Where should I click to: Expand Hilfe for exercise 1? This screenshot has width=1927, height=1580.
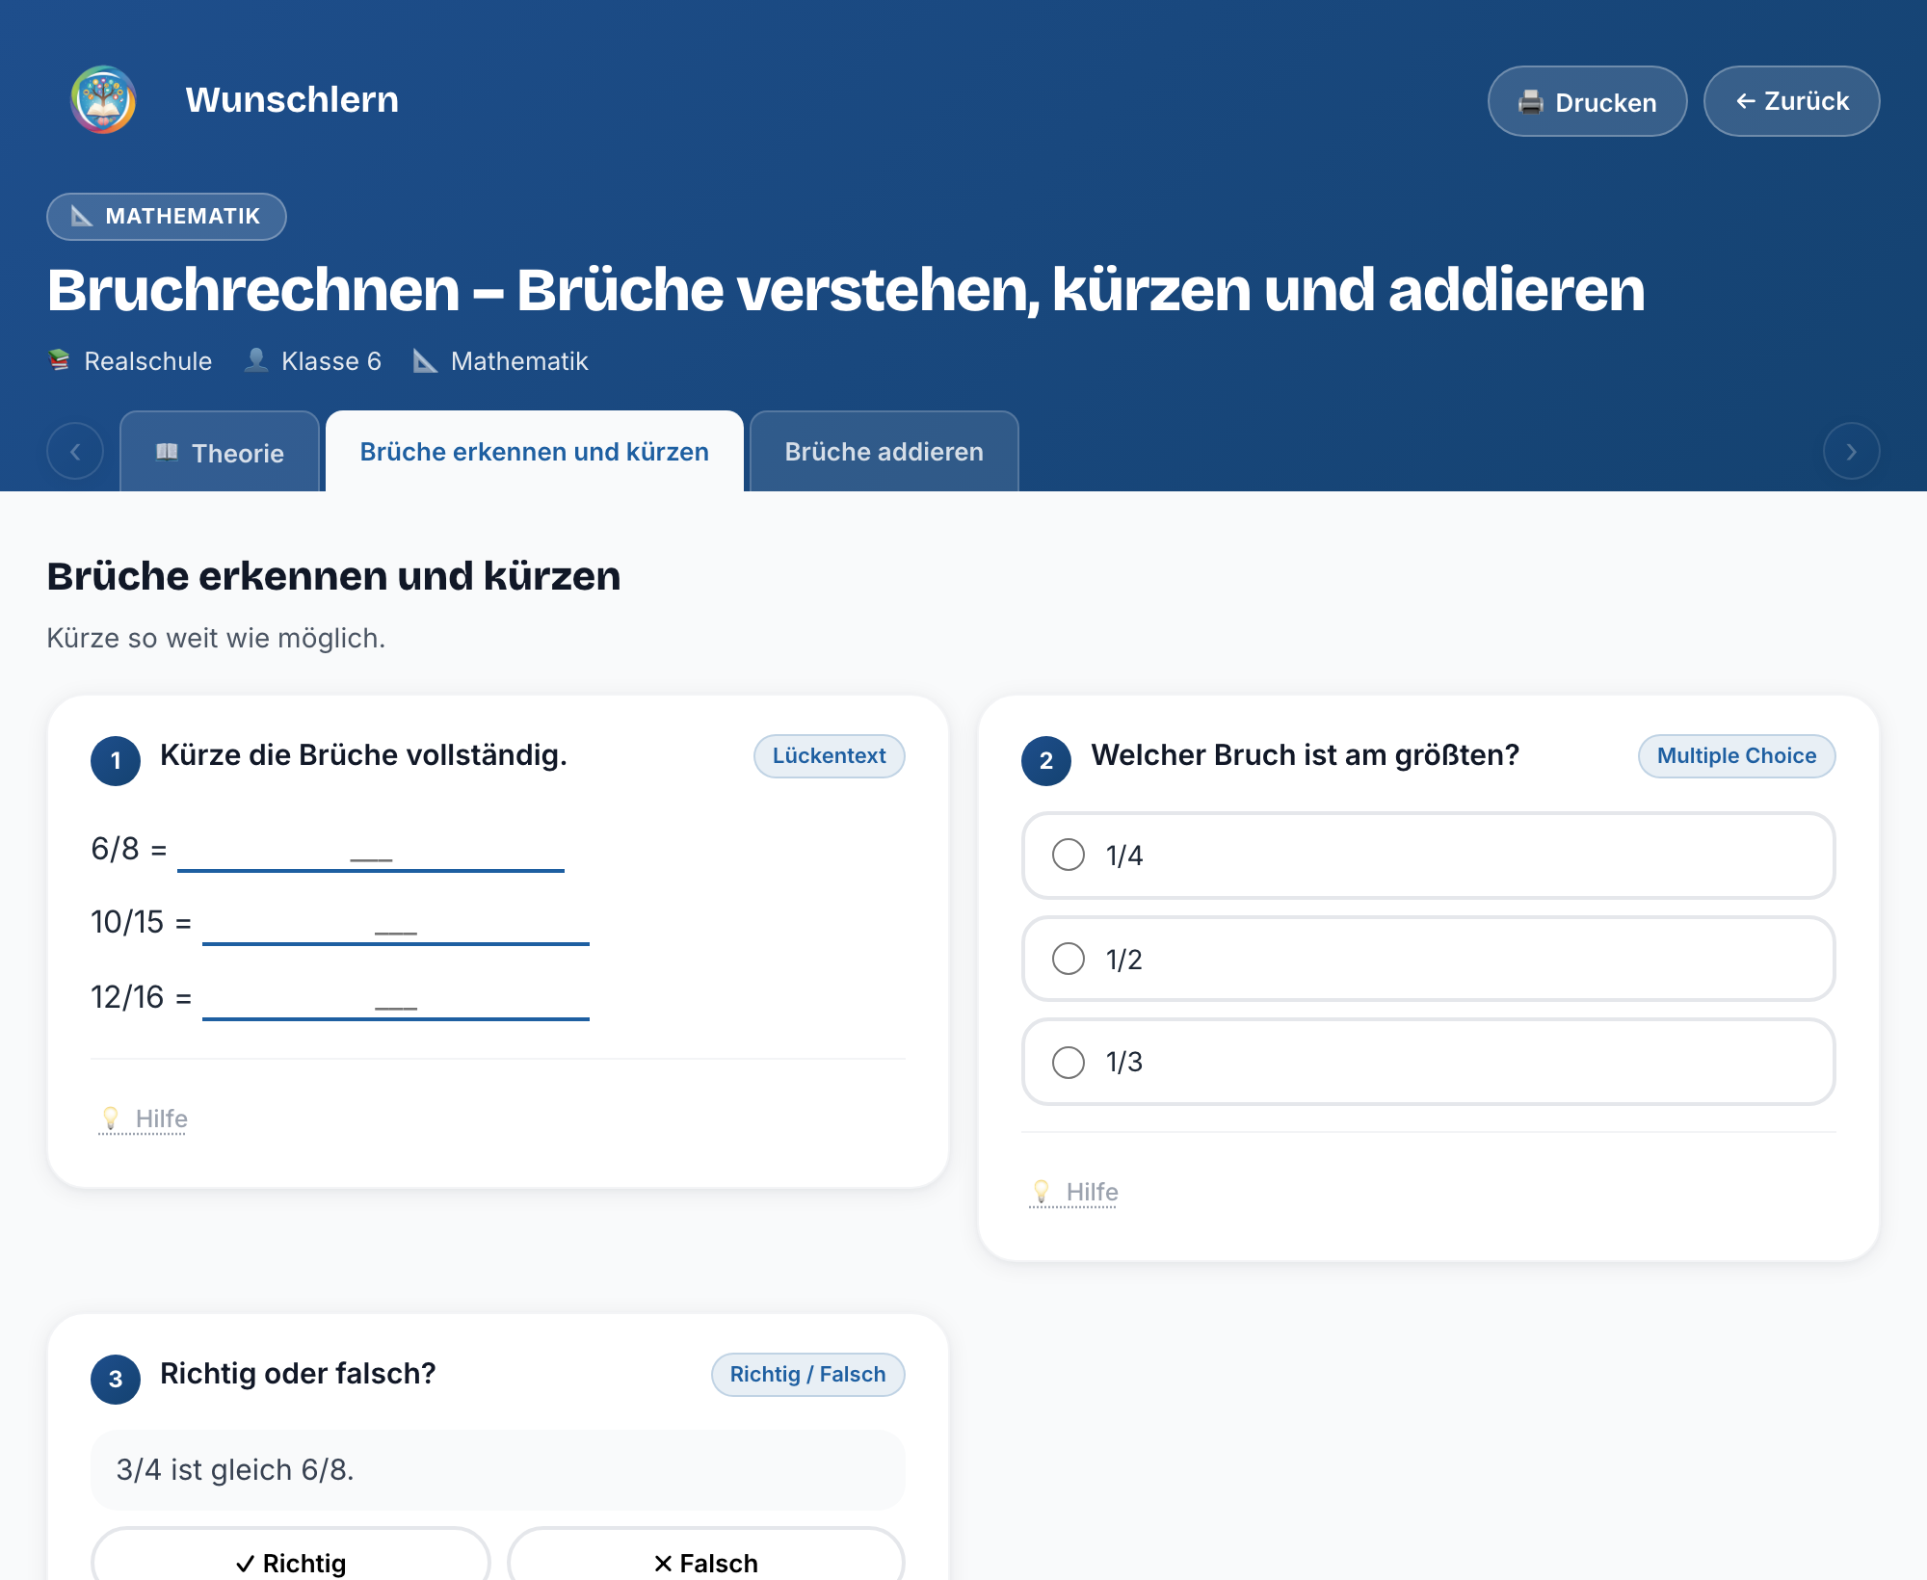pyautogui.click(x=143, y=1119)
